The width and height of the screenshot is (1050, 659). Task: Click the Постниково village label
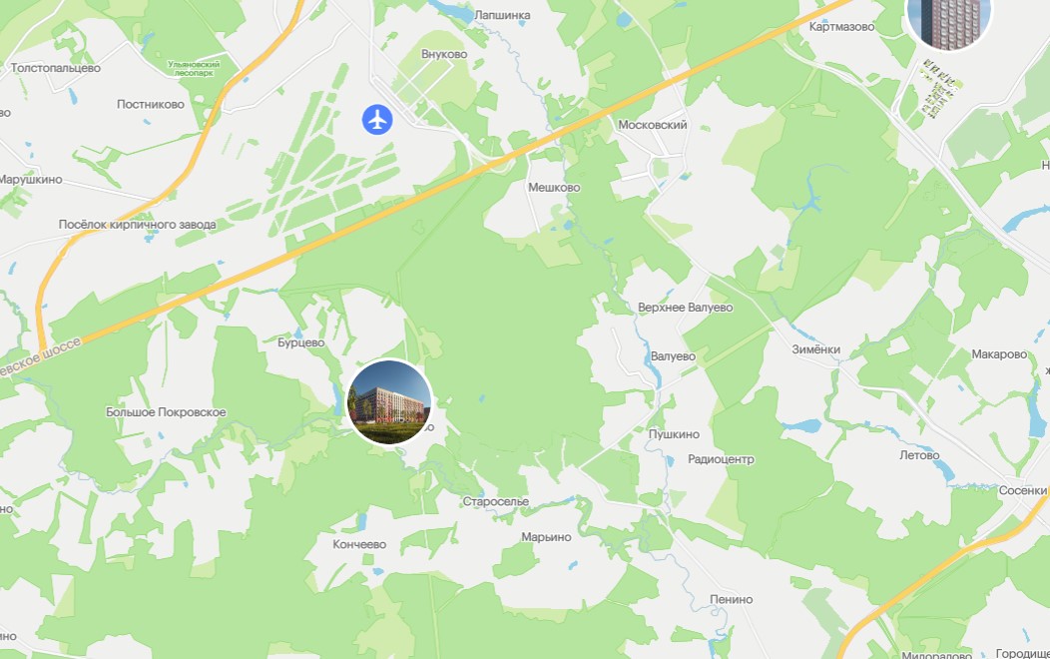click(151, 104)
